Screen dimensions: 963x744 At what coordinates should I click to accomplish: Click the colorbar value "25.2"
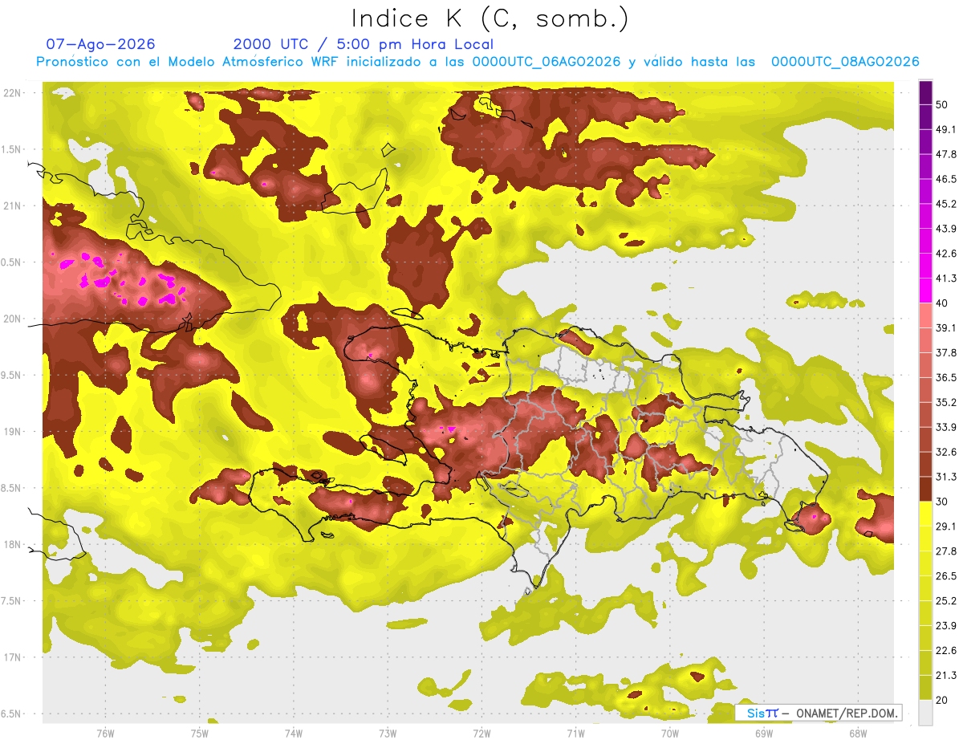pos(946,601)
